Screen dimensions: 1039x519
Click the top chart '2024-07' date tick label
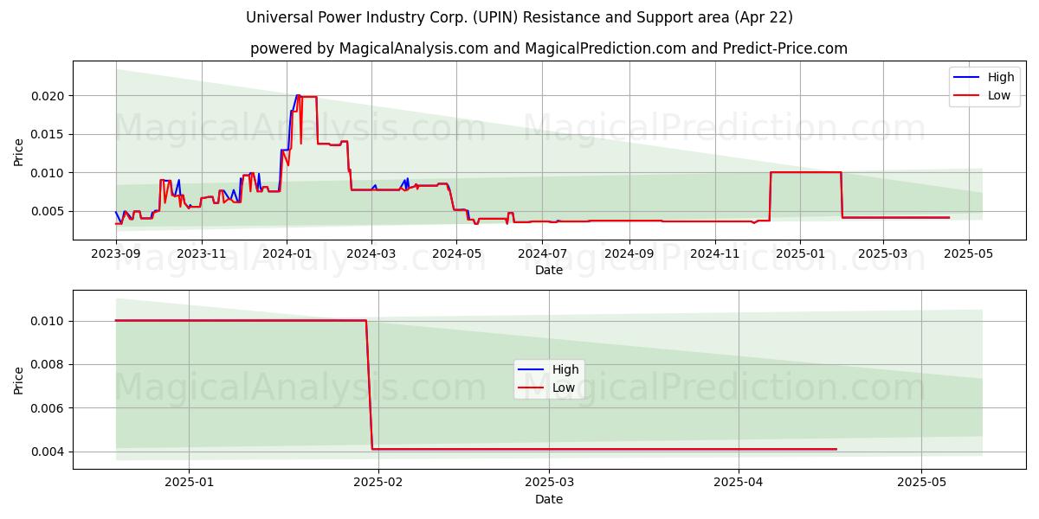(x=542, y=254)
